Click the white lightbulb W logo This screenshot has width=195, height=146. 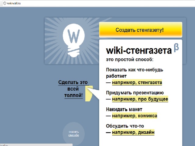coord(74,40)
